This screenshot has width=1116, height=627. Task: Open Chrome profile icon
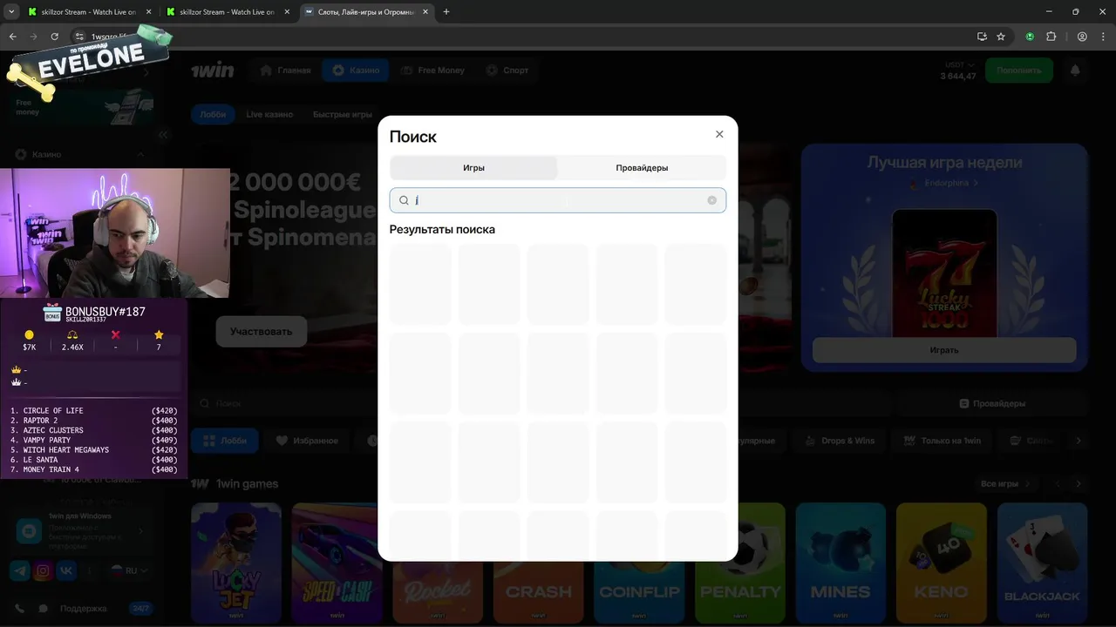pos(1082,37)
